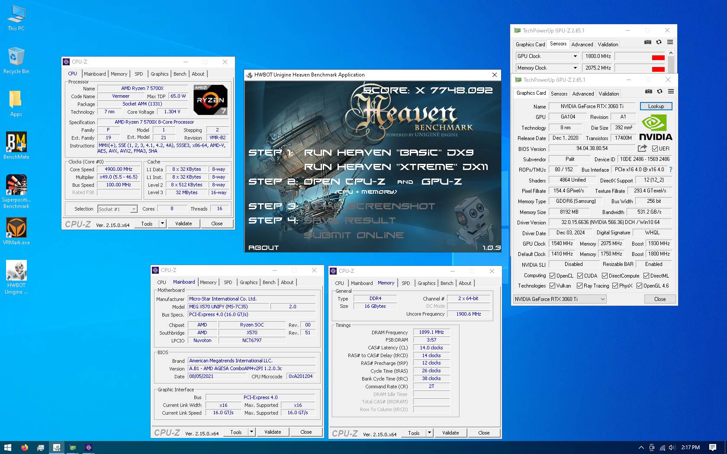Open the Socket #1 selection dropdown
This screenshot has width=727, height=454.
coord(117,209)
